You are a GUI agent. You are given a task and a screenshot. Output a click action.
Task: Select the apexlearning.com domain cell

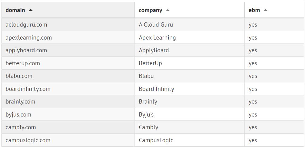pyautogui.click(x=29, y=38)
